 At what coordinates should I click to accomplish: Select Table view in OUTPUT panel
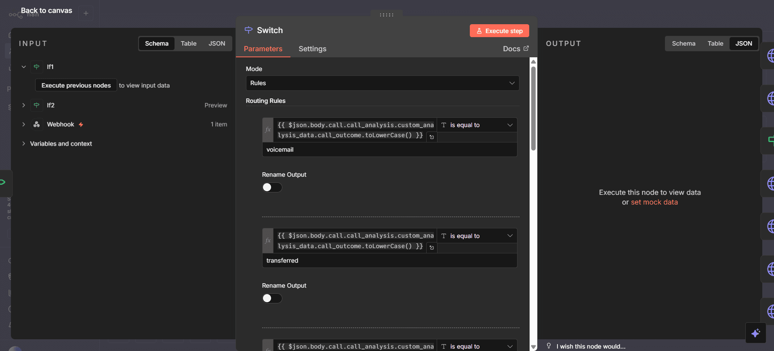coord(715,44)
